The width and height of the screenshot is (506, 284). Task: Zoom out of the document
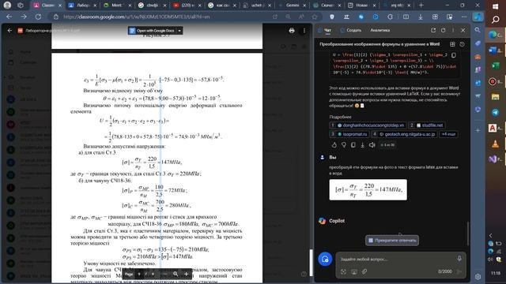coord(165,274)
